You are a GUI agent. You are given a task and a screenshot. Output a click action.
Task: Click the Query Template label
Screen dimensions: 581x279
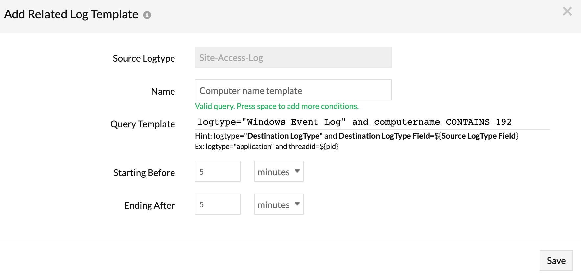click(142, 124)
